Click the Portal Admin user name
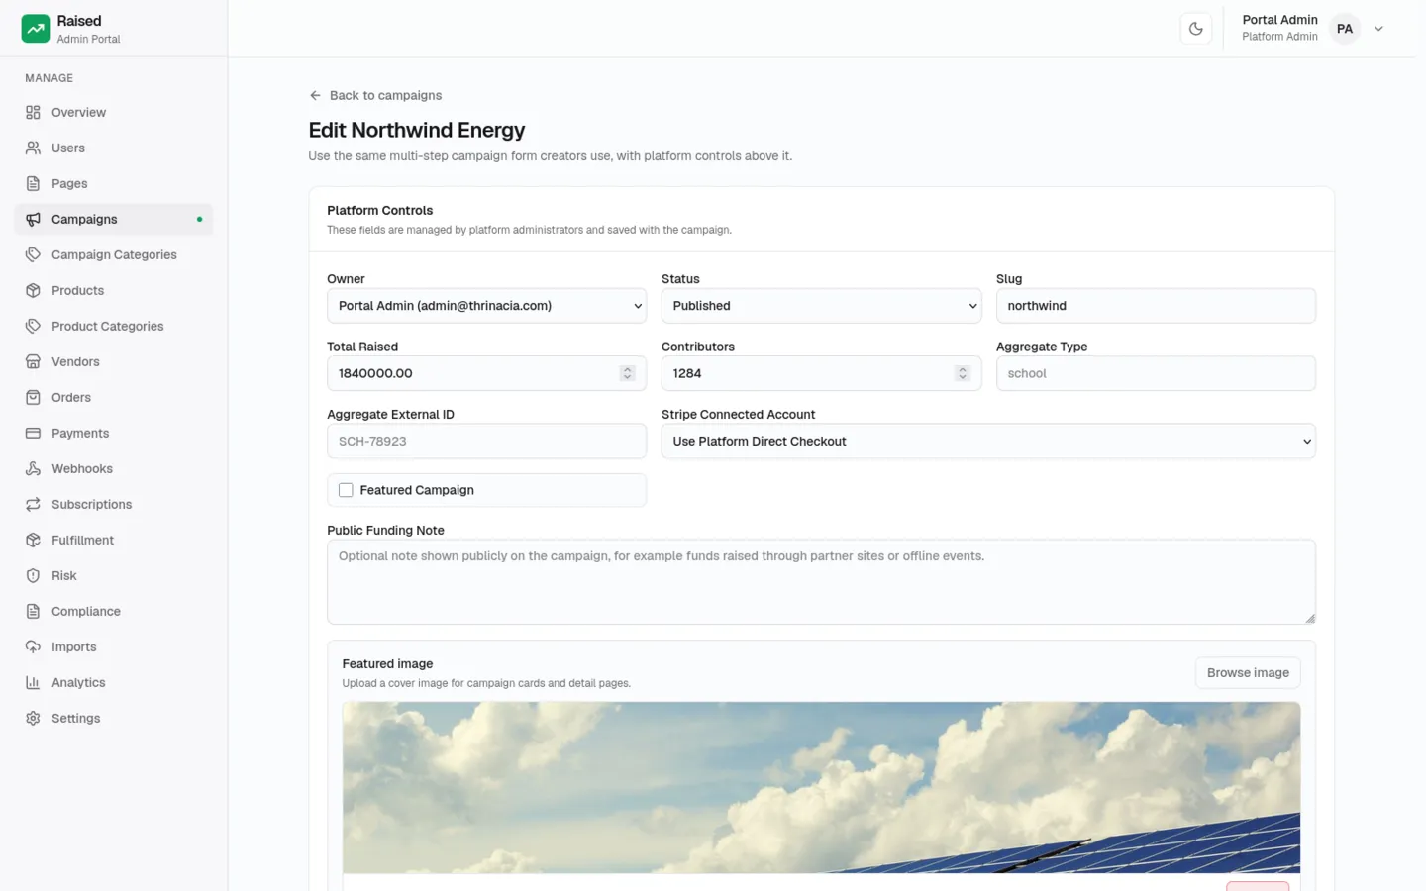Screen dimensions: 1426x891 (1279, 20)
